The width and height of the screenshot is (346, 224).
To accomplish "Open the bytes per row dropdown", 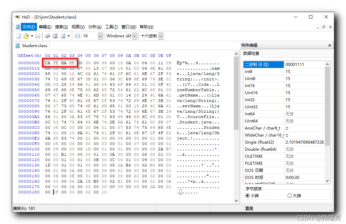I will [x=100, y=36].
